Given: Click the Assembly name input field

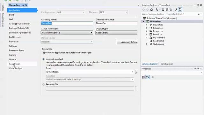Looking at the screenshot, I should tap(67, 23).
